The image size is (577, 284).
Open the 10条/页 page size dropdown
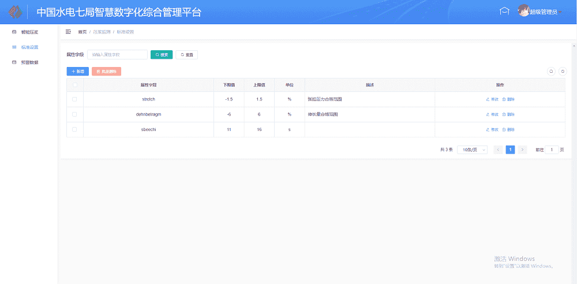click(472, 150)
